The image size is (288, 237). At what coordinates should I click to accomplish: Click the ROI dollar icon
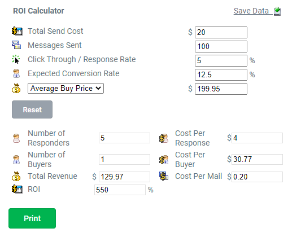tap(17, 189)
